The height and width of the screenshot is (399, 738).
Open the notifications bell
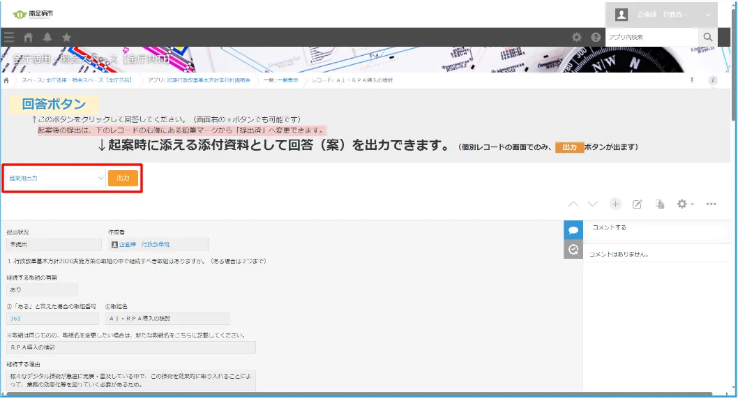(47, 37)
